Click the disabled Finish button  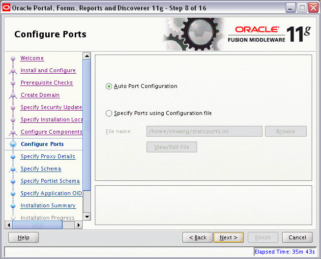263,237
